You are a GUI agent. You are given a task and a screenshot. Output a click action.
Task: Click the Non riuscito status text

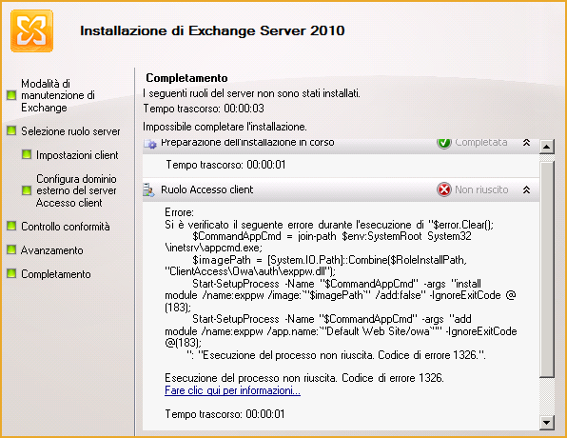481,189
